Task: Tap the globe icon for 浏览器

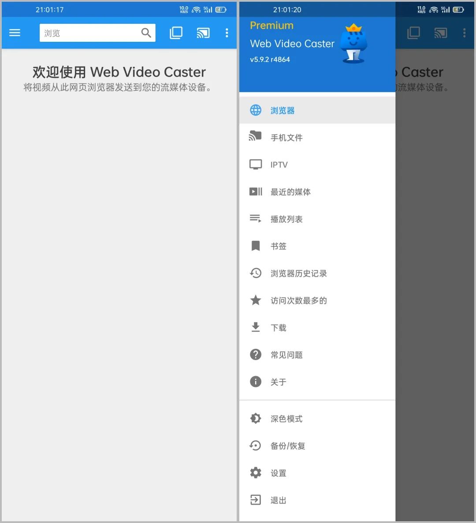Action: [256, 110]
